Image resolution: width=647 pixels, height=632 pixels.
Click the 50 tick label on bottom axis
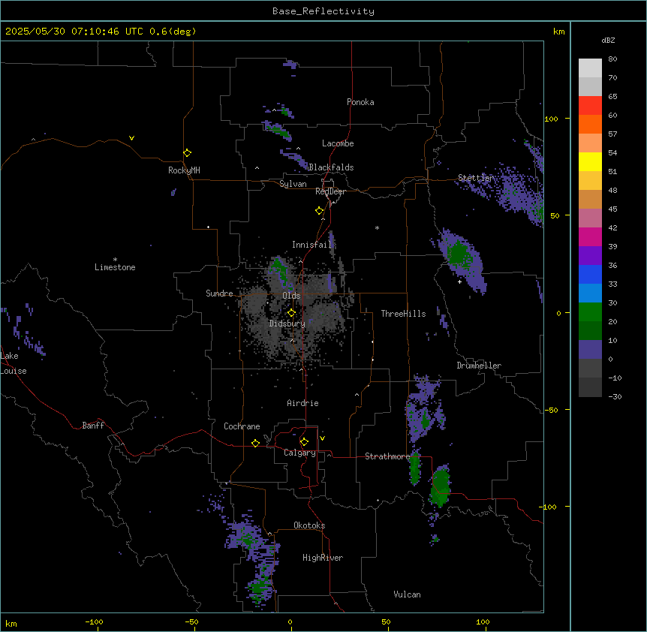[x=386, y=621]
